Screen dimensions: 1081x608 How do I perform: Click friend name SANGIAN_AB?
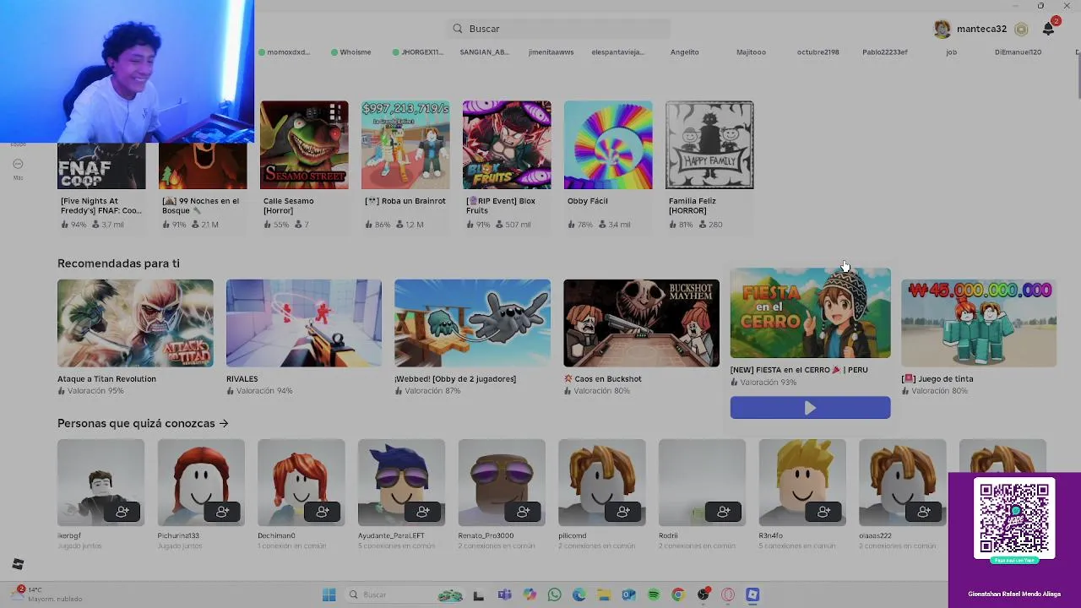click(x=484, y=52)
